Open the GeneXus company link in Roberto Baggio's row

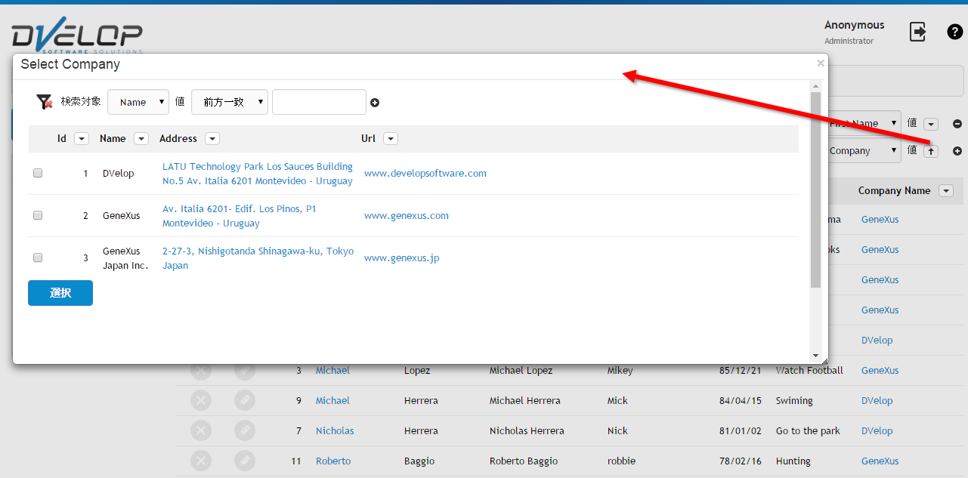tap(880, 461)
